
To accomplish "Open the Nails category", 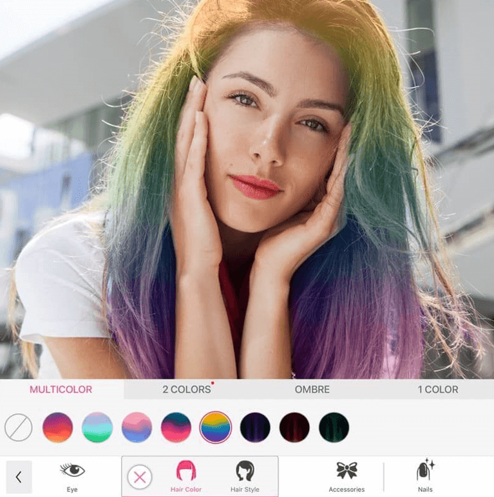I will 425,476.
